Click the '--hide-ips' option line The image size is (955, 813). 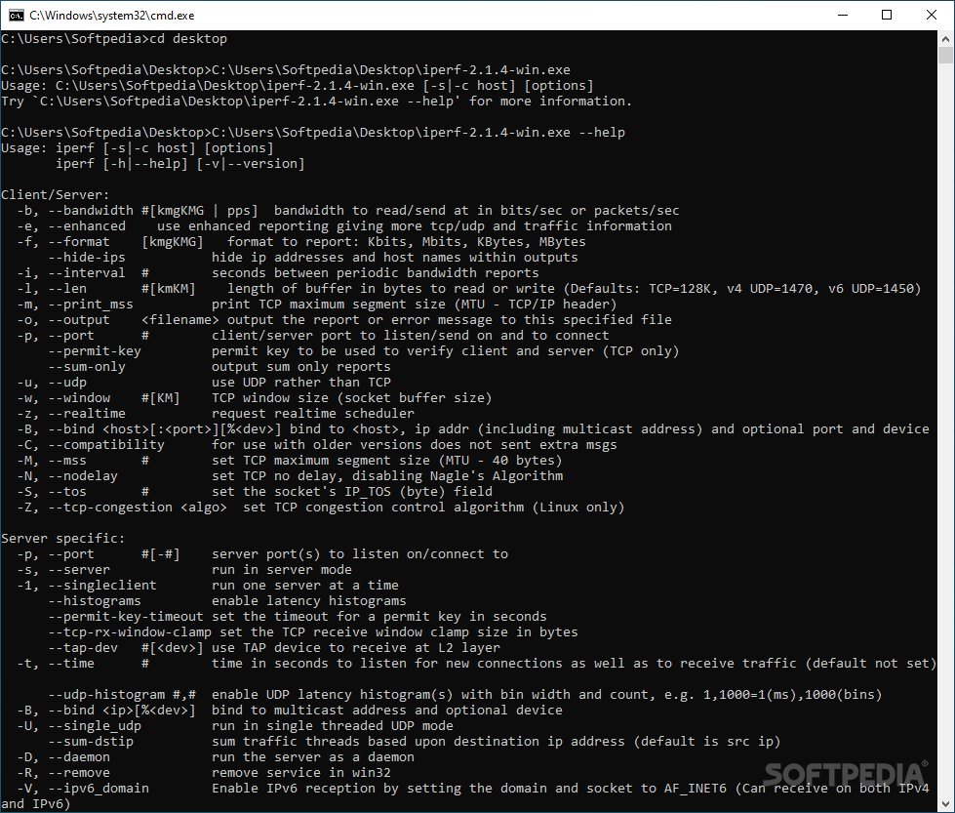313,258
